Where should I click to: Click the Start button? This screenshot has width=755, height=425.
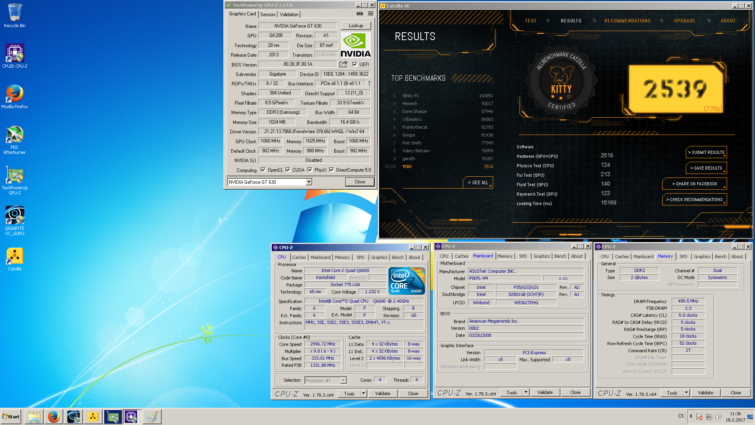11,417
